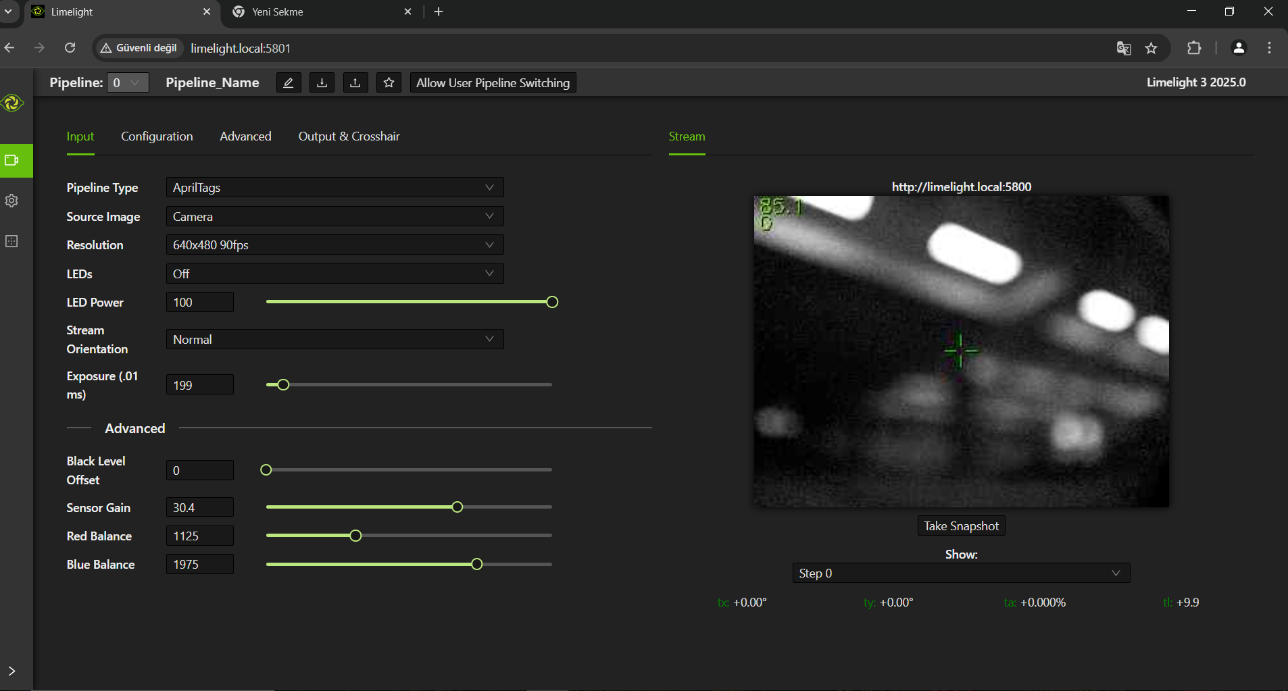
Task: Click the Exposure slider handle
Action: tap(283, 384)
